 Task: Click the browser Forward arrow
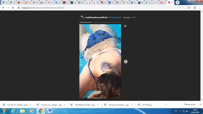coord(8,8)
